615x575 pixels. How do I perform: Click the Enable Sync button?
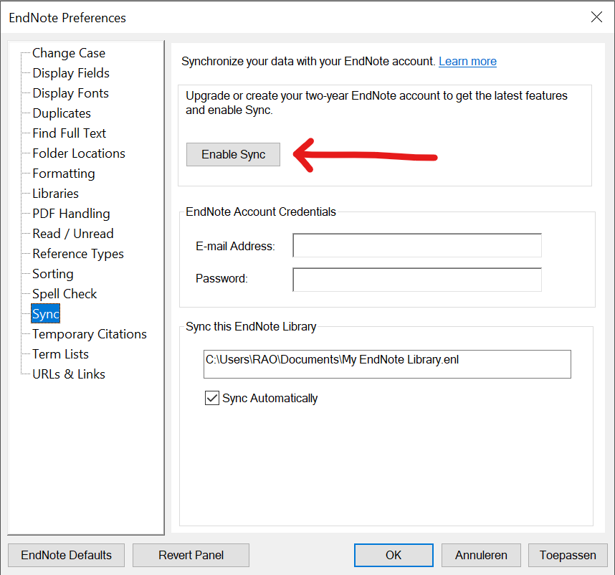click(233, 154)
